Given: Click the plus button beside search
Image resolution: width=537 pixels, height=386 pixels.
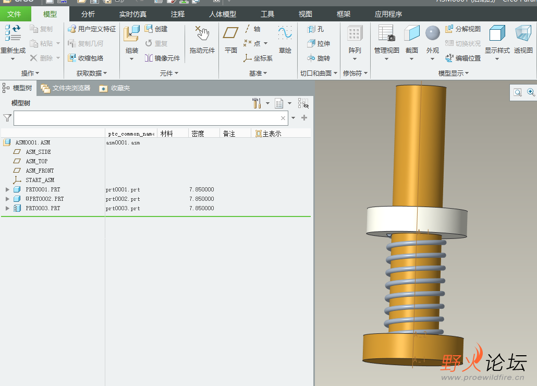Looking at the screenshot, I should 304,118.
